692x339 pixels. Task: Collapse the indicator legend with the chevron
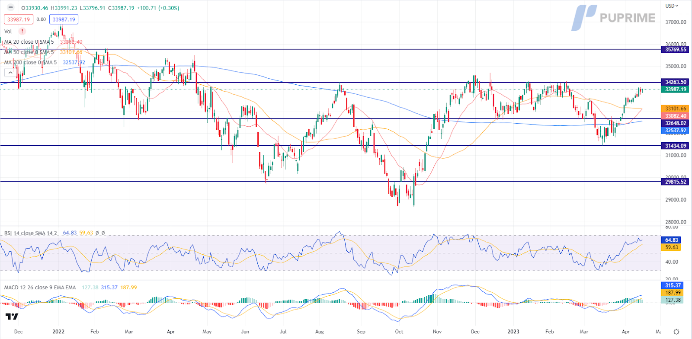click(x=10, y=73)
